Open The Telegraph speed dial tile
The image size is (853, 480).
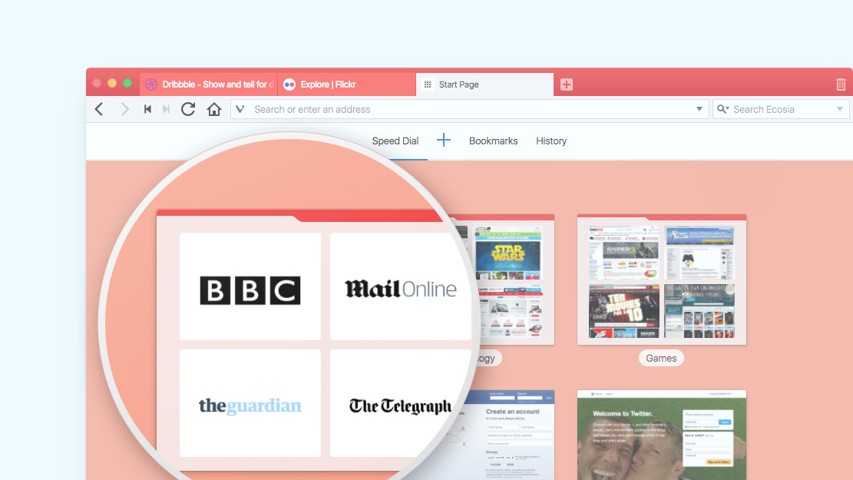click(x=400, y=403)
